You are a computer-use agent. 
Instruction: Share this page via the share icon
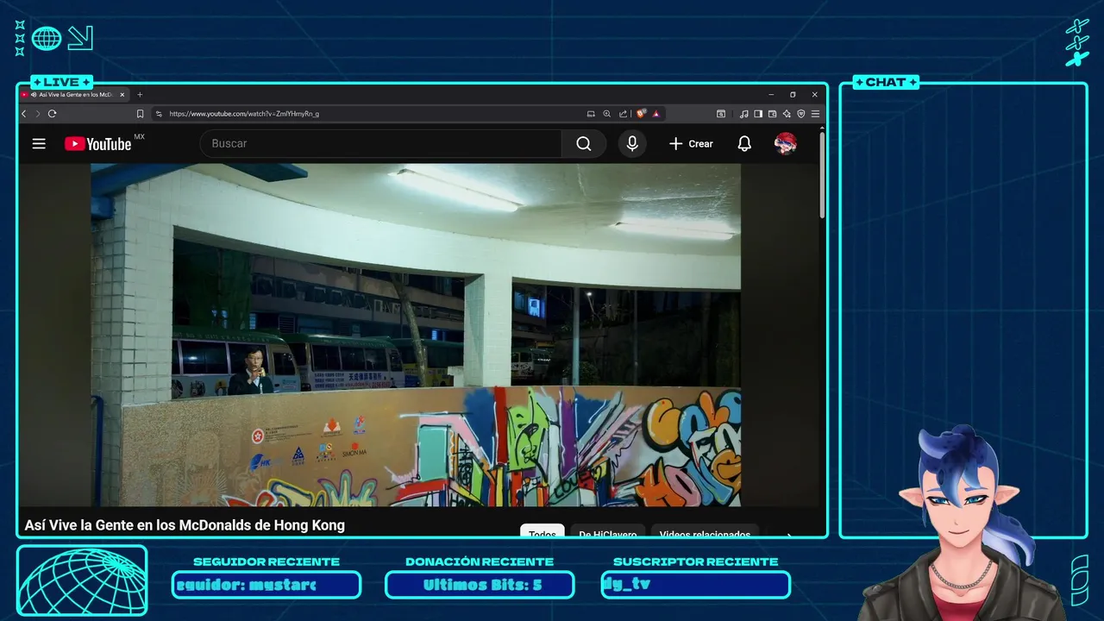click(x=623, y=114)
